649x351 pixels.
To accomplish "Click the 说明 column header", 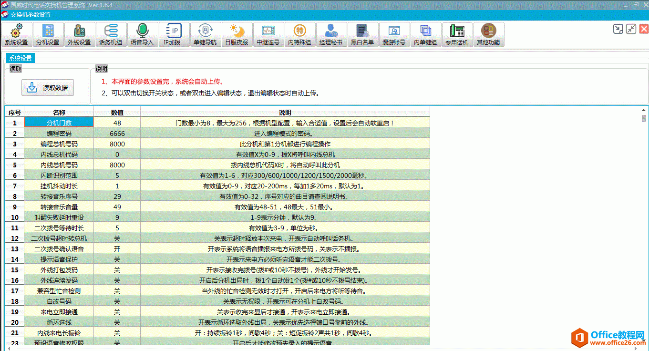I will [285, 113].
